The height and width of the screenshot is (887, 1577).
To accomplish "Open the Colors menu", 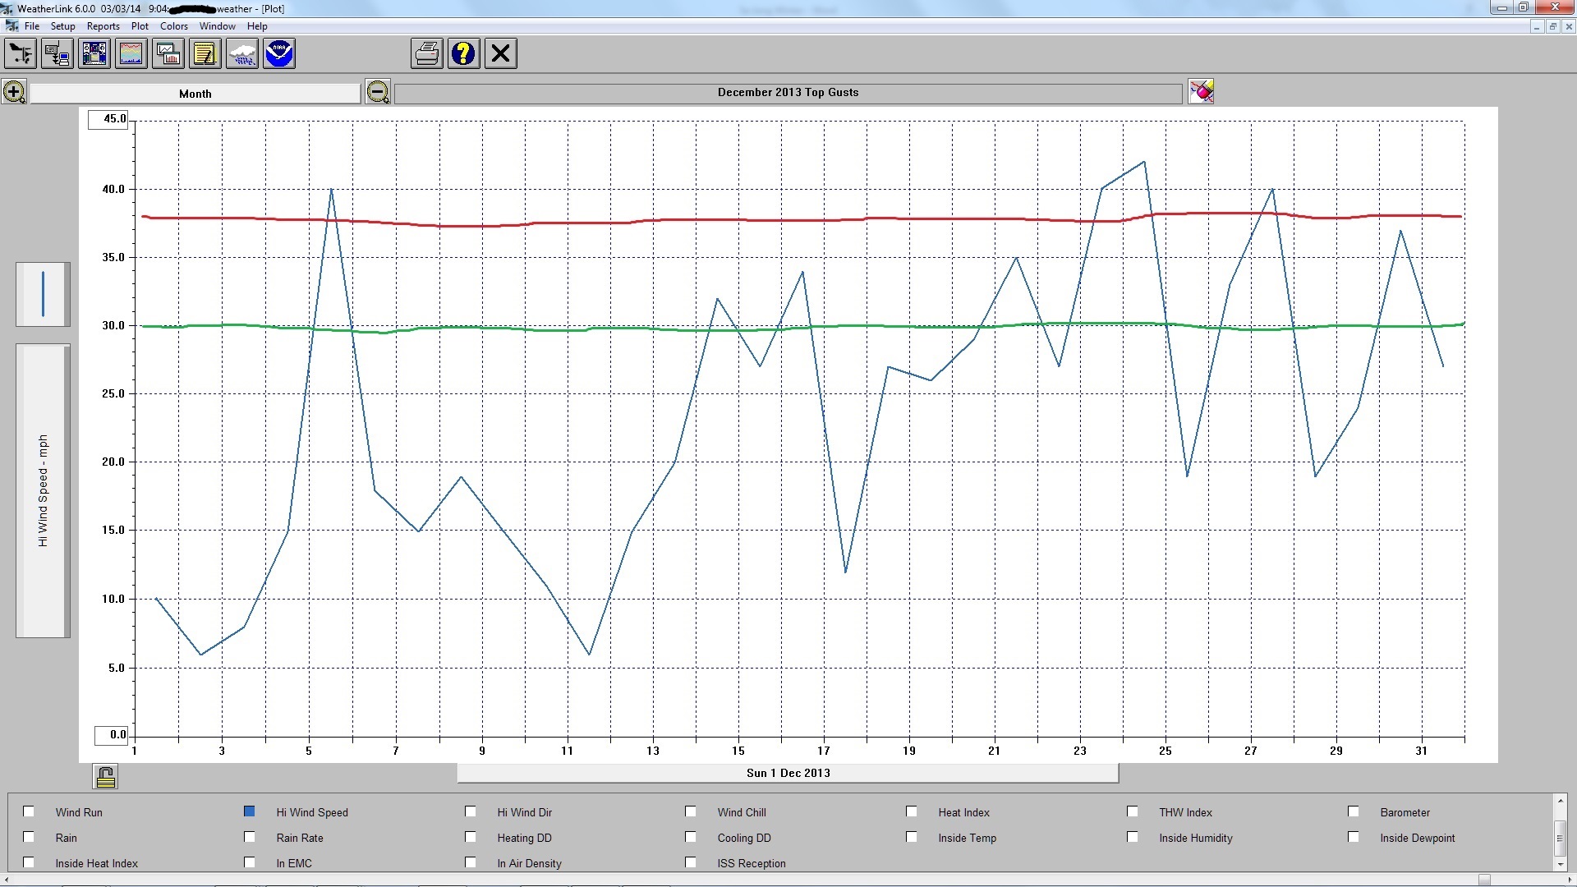I will [x=173, y=26].
